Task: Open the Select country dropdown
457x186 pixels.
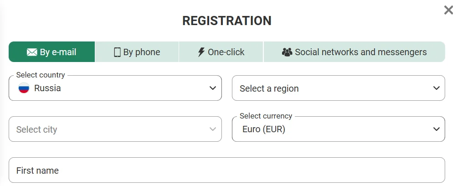Action: (x=115, y=88)
